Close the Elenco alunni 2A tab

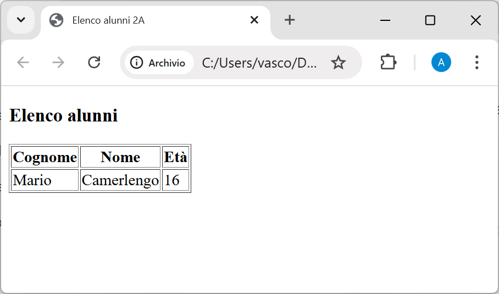point(254,20)
